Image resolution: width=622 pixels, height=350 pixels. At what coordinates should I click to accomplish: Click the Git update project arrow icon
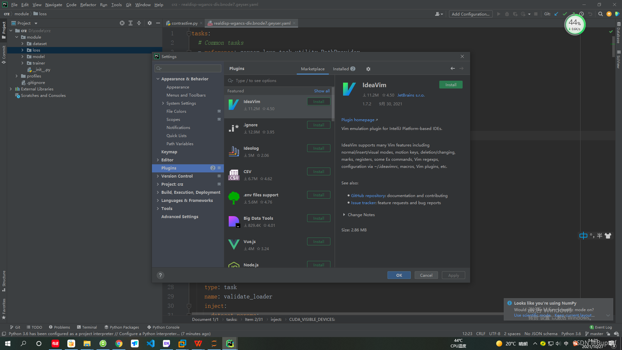[x=556, y=14]
